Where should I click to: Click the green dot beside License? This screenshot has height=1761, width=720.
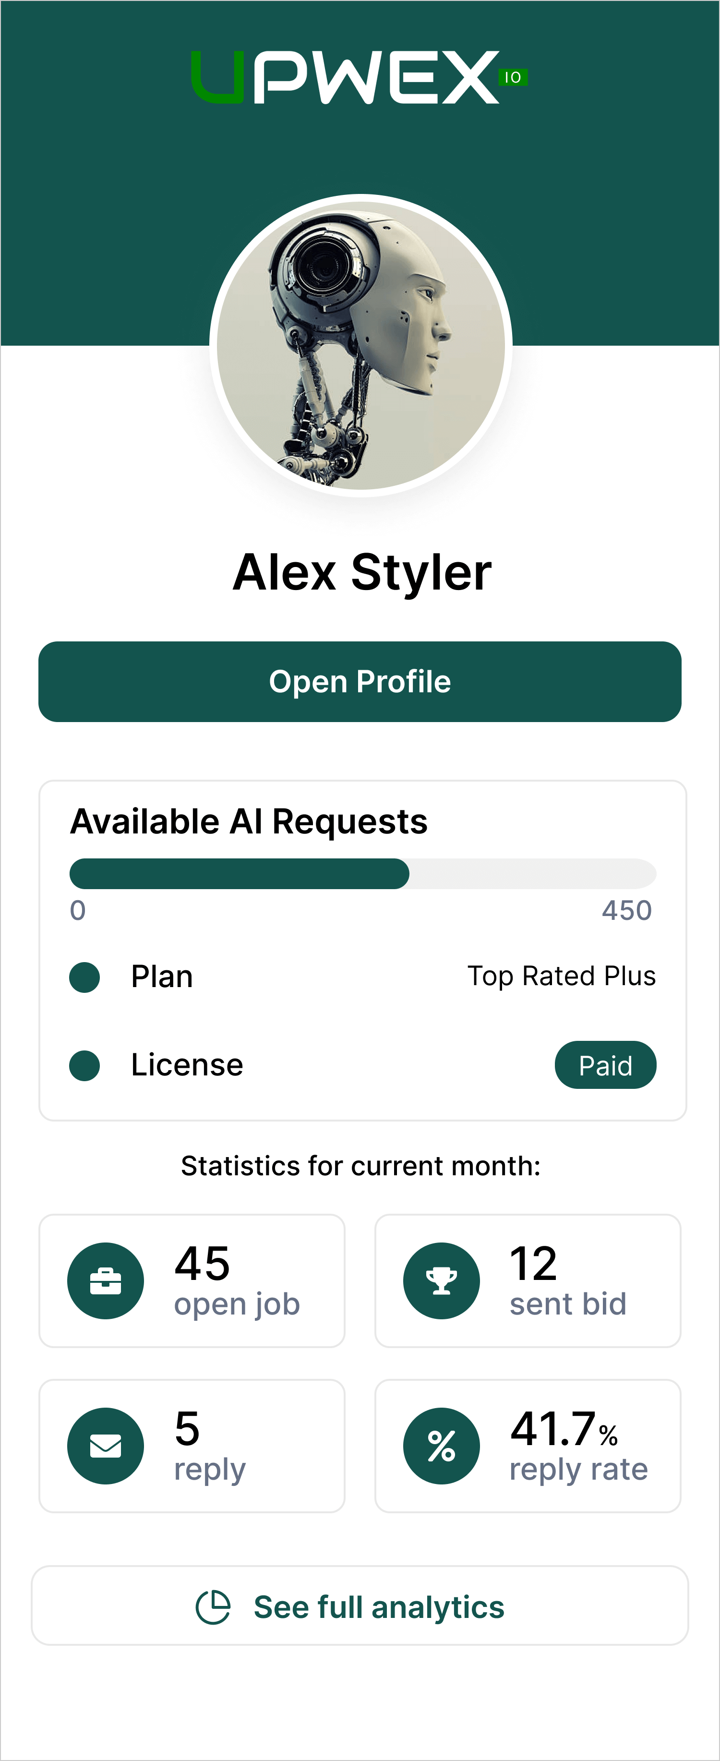pyautogui.click(x=85, y=1065)
